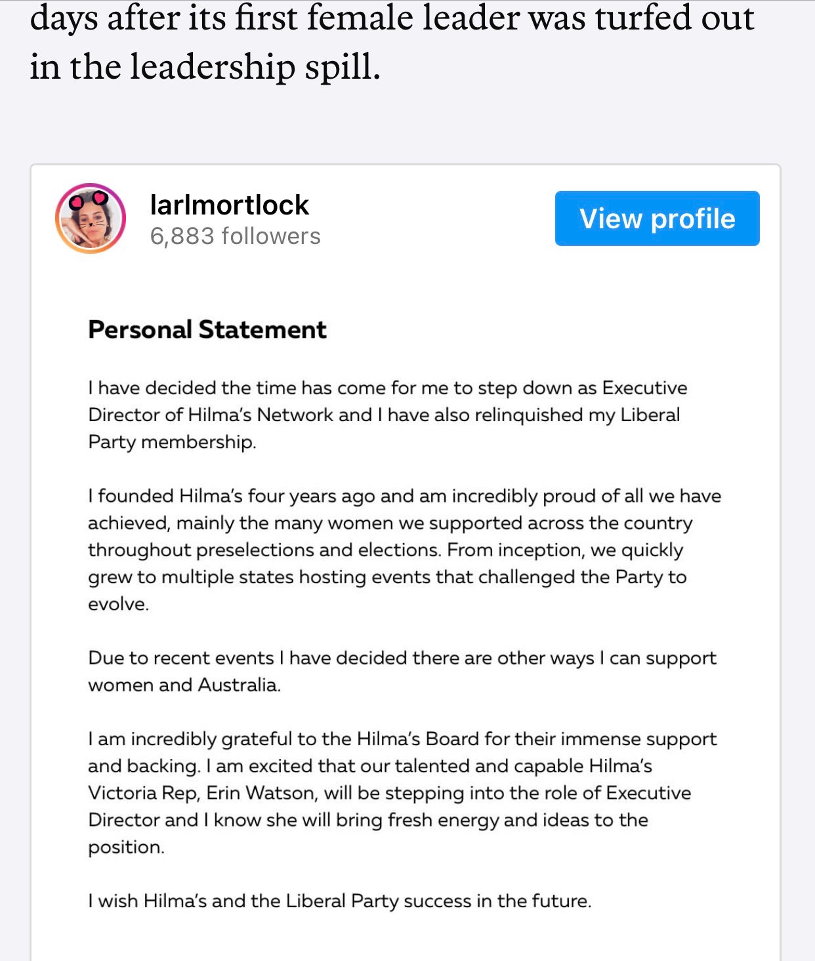This screenshot has height=961, width=815.
Task: Click the text 'Party membership.'
Action: pos(172,441)
